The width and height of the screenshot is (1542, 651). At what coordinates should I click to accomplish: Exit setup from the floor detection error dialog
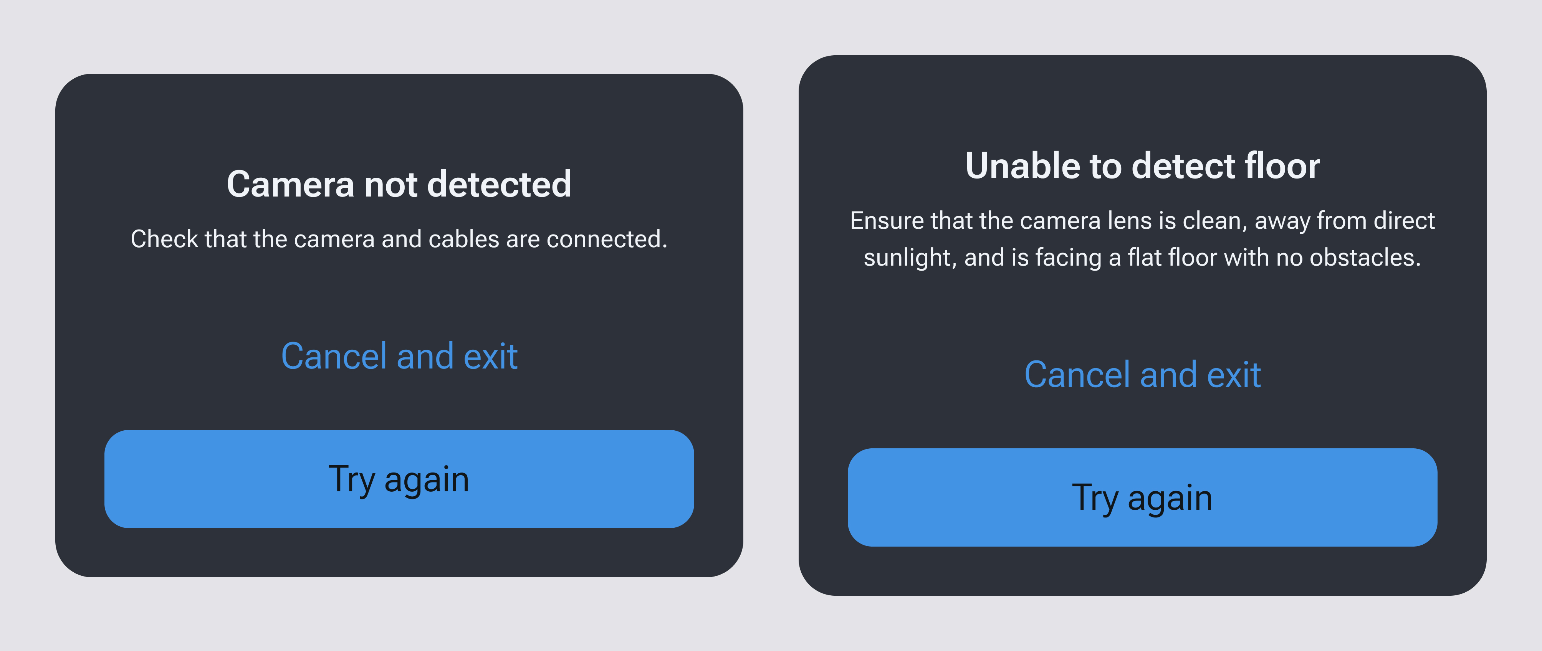tap(1142, 375)
